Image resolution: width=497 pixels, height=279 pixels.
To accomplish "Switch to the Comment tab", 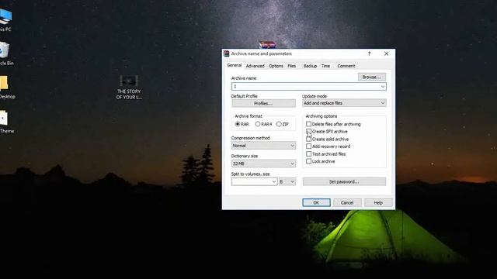I will pos(346,66).
